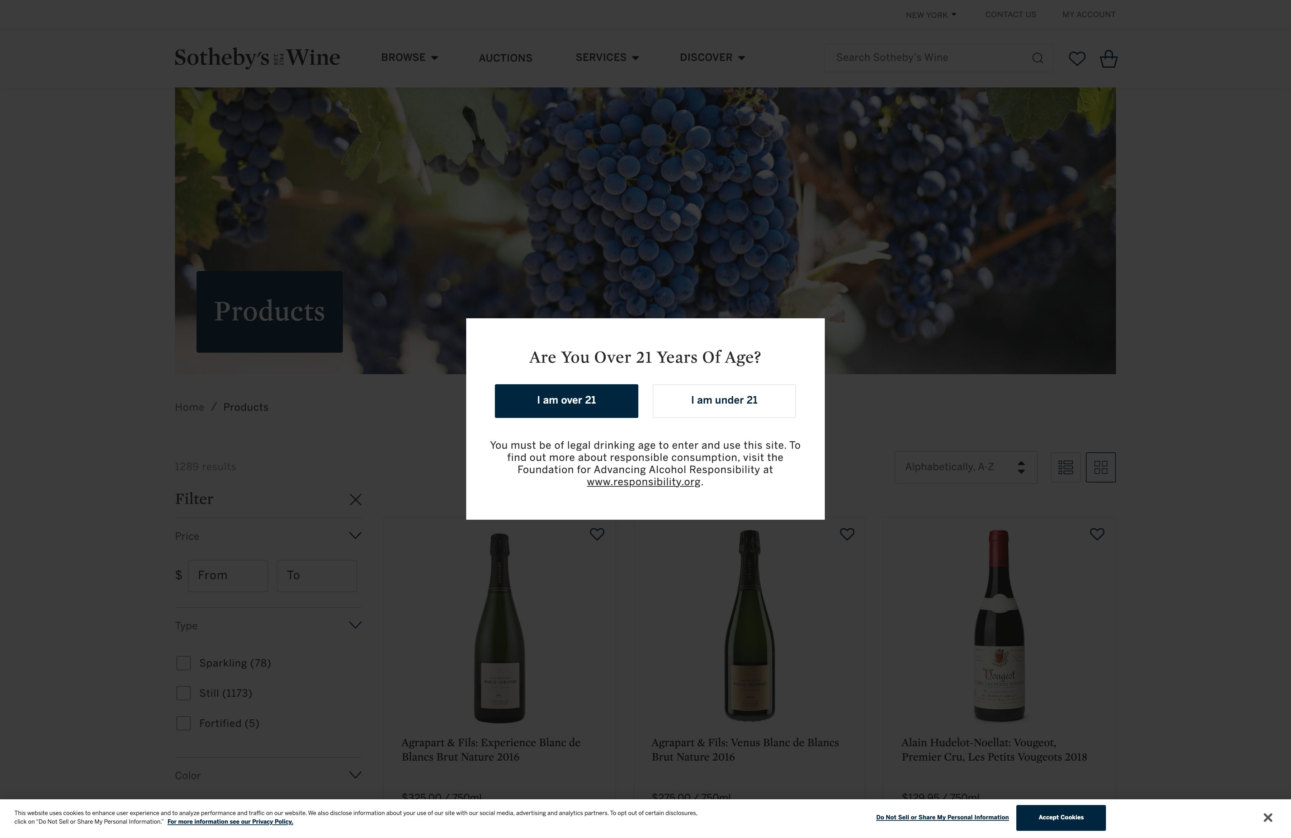Switch to grid view layout

coord(1101,467)
